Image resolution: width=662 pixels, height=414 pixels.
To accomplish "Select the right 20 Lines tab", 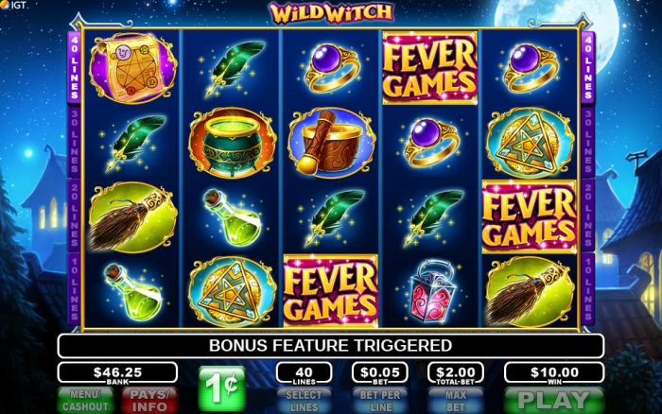I will click(x=587, y=216).
